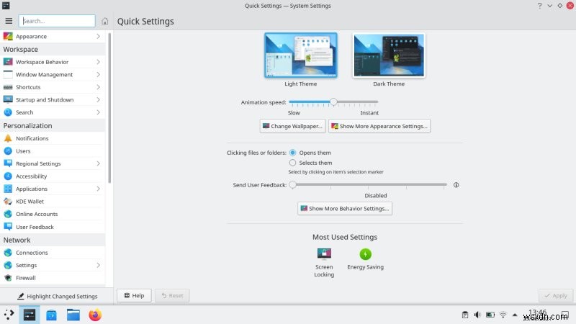Click the sidebar vertical scrollbar
Viewport: 576px width, 324px height.
click(109, 109)
